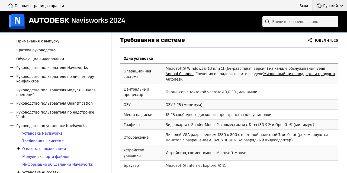Click the Устройство указания row label
347x173 pixels.
(x=134, y=153)
